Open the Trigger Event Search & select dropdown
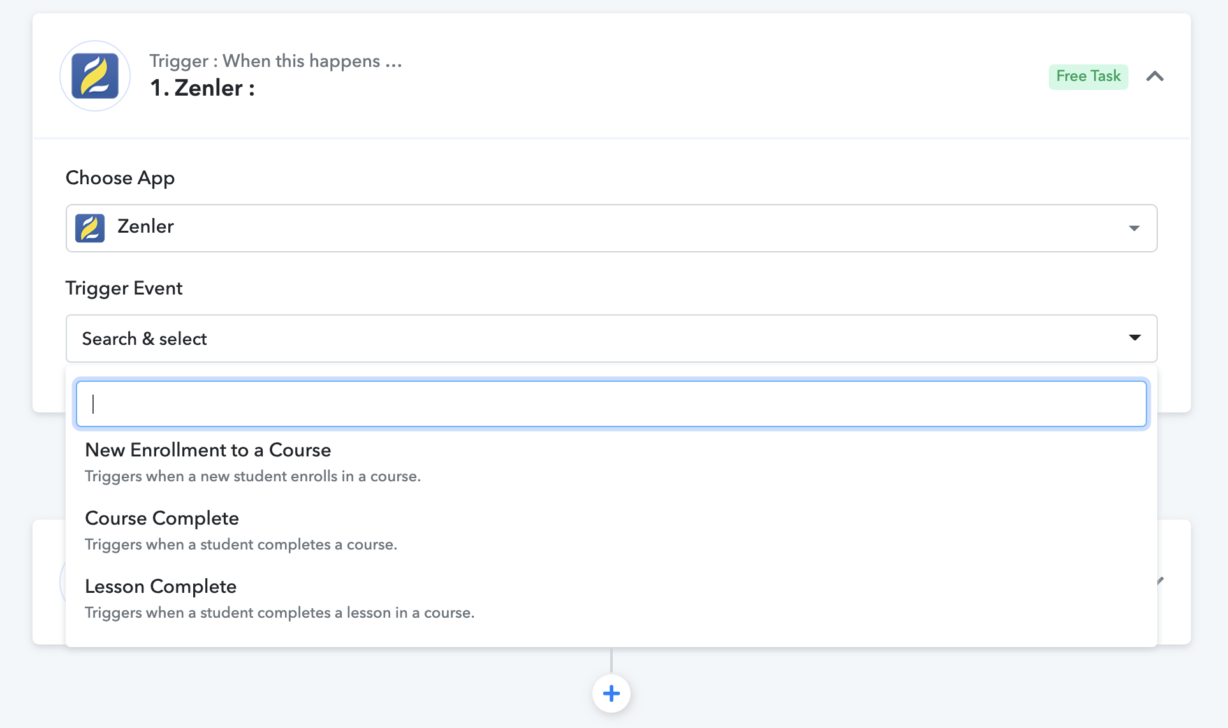Screen dimensions: 1228x728 point(611,339)
